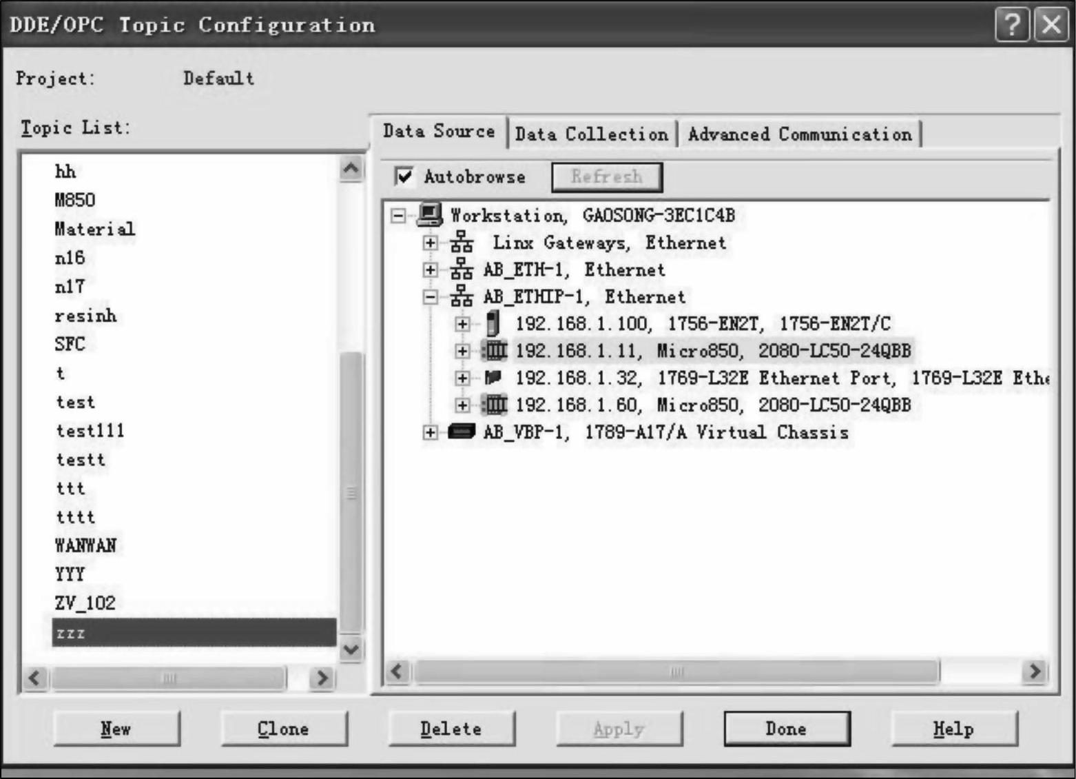Click the Topic List vertical scrollbar thumb
This screenshot has width=1076, height=779.
tap(351, 493)
